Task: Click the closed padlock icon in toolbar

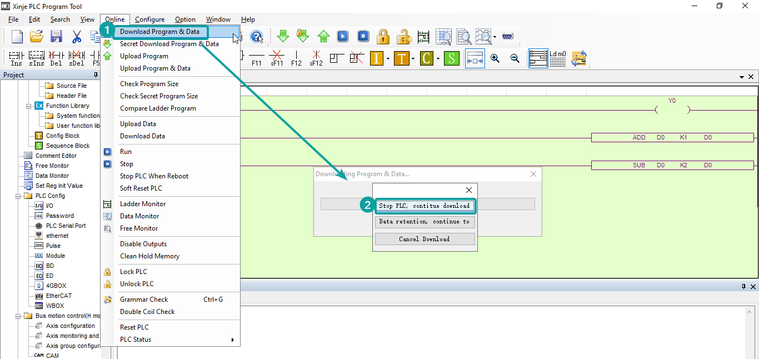Action: (x=383, y=37)
